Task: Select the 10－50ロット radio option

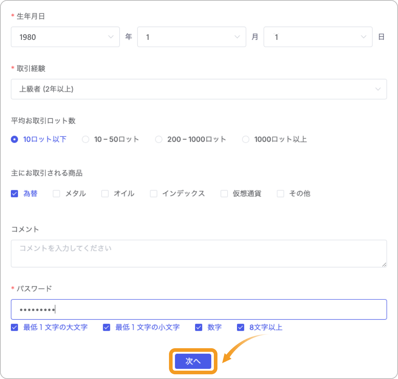Action: [x=85, y=139]
